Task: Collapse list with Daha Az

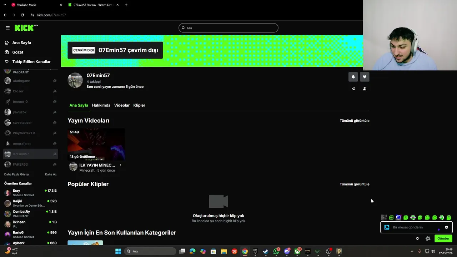Action: coord(51,175)
